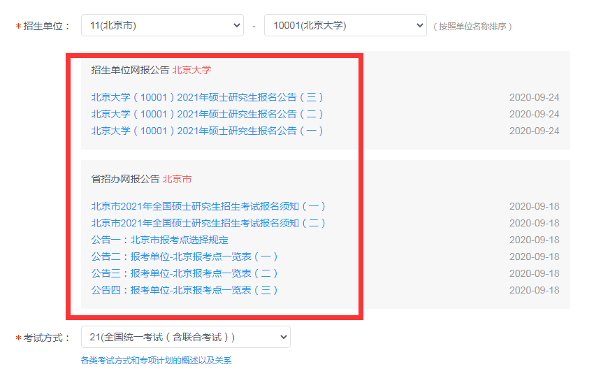
Task: Open 北京大学 2021年硕士研究生报名公告（三）
Action: [x=208, y=97]
